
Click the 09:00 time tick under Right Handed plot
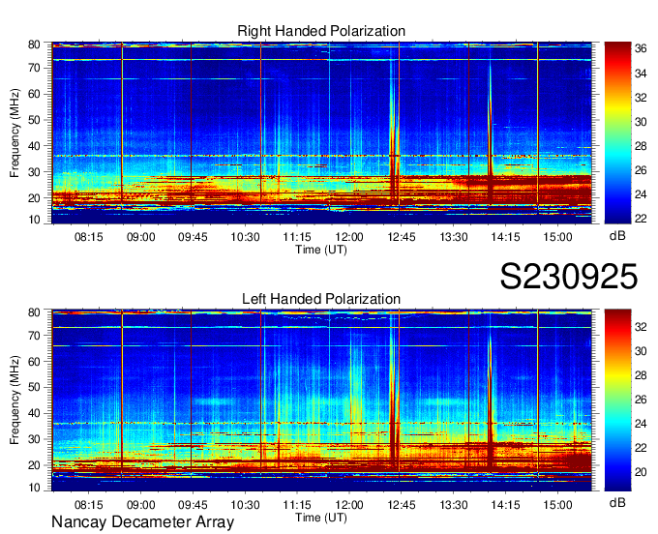click(141, 237)
